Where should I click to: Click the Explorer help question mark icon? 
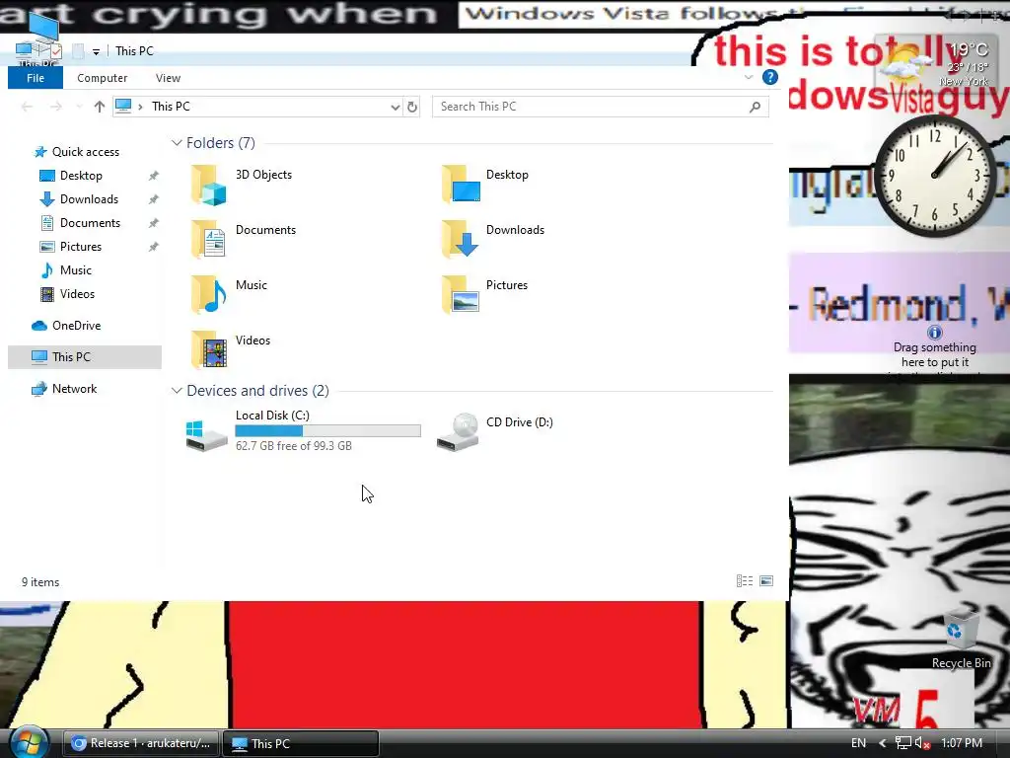(769, 77)
